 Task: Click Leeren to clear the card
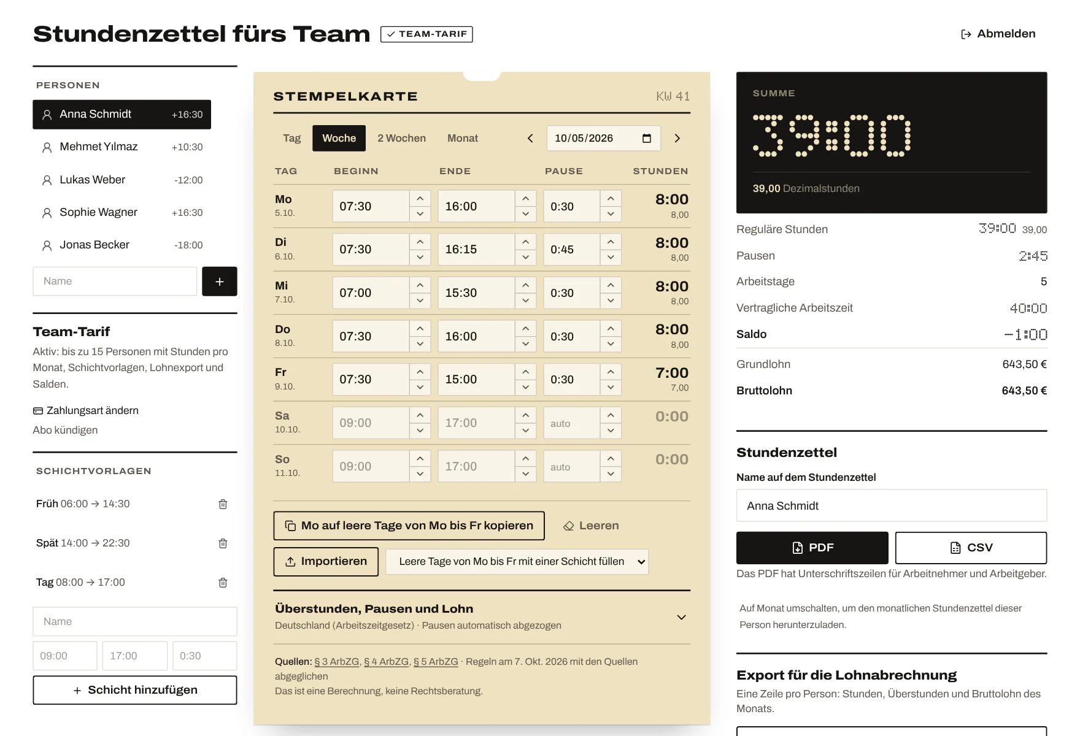(591, 526)
